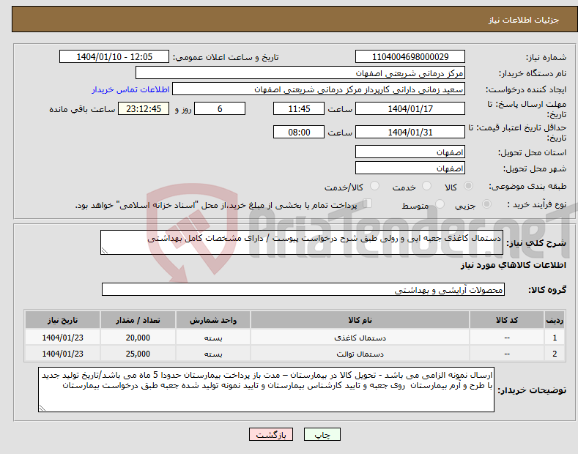Screen dimensions: 578x454
Task: Click the quantity cell 25,000
Action: (138, 354)
